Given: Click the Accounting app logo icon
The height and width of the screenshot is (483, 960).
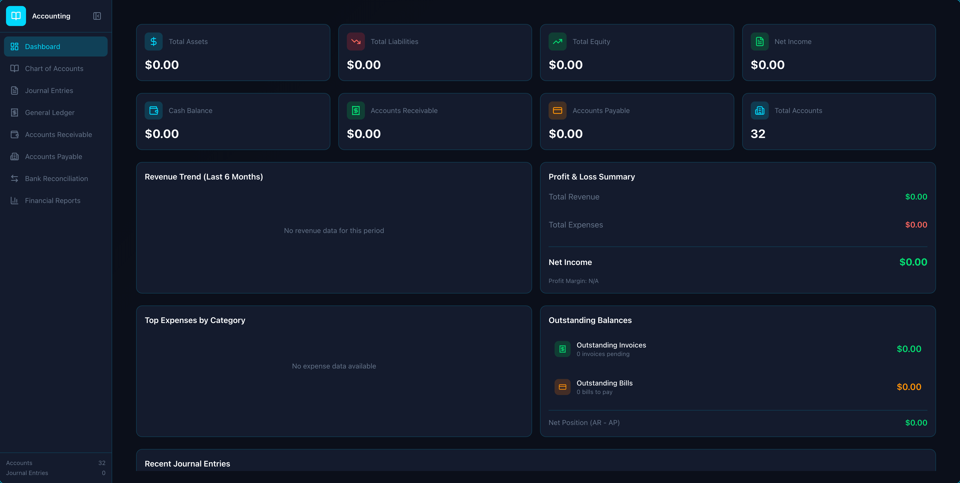Looking at the screenshot, I should [x=16, y=16].
